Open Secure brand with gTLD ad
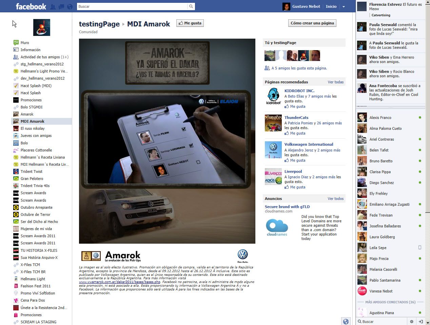The width and height of the screenshot is (430, 325). 287,207
